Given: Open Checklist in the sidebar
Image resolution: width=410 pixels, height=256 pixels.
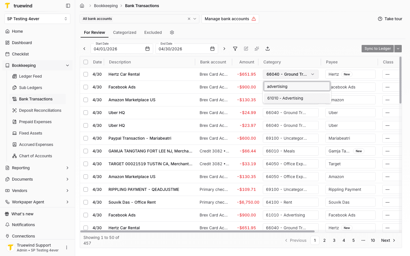Looking at the screenshot, I should pos(37,54).
